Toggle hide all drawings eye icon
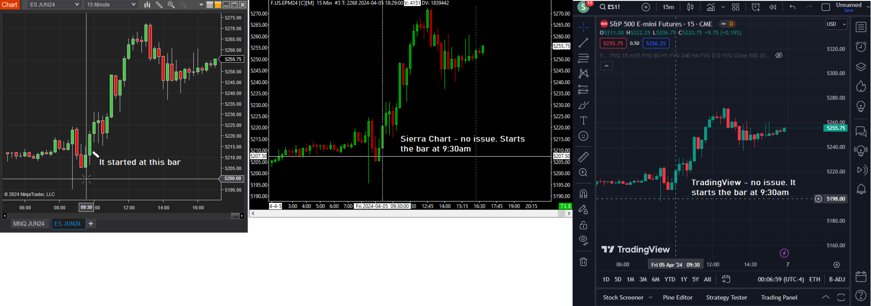The image size is (871, 306). 583,240
